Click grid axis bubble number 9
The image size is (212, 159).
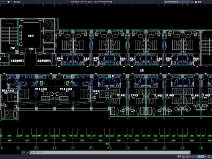pos(110,148)
